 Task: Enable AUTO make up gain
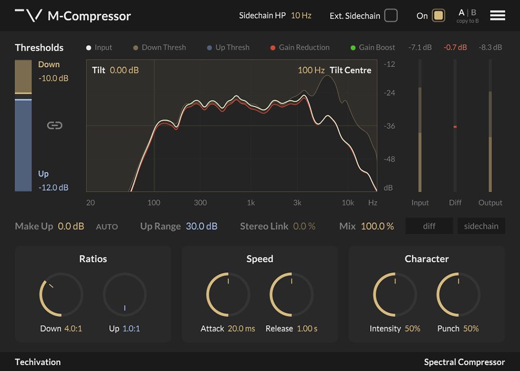[107, 227]
